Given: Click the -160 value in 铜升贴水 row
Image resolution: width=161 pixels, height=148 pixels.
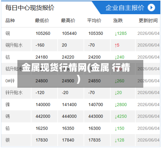Looking at the screenshot, I should 40,45.
